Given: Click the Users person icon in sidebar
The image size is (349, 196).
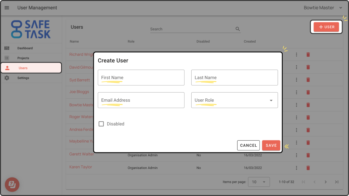Looking at the screenshot, I should pos(7,68).
